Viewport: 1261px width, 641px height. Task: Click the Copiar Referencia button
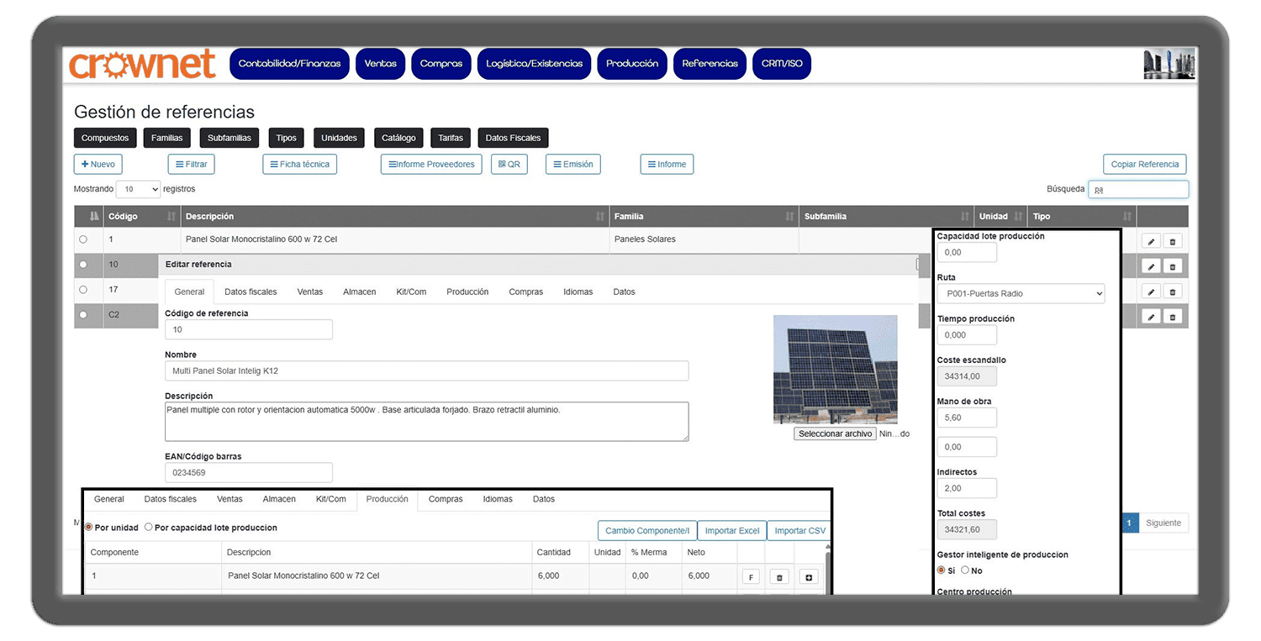coord(1144,165)
